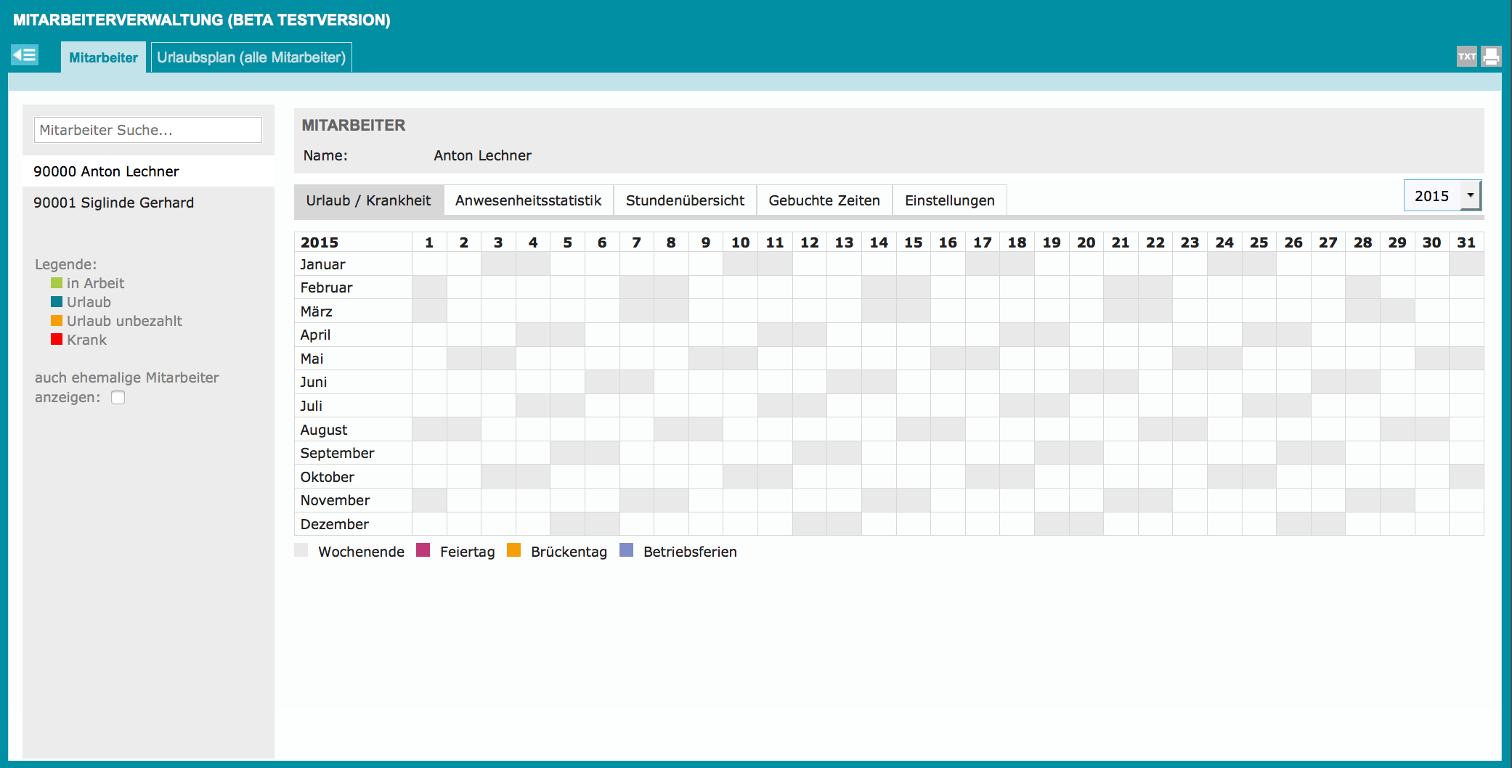Export the view using the TXT icon

coord(1466,57)
